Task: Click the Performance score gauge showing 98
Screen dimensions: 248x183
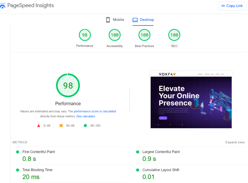Action: (x=85, y=35)
